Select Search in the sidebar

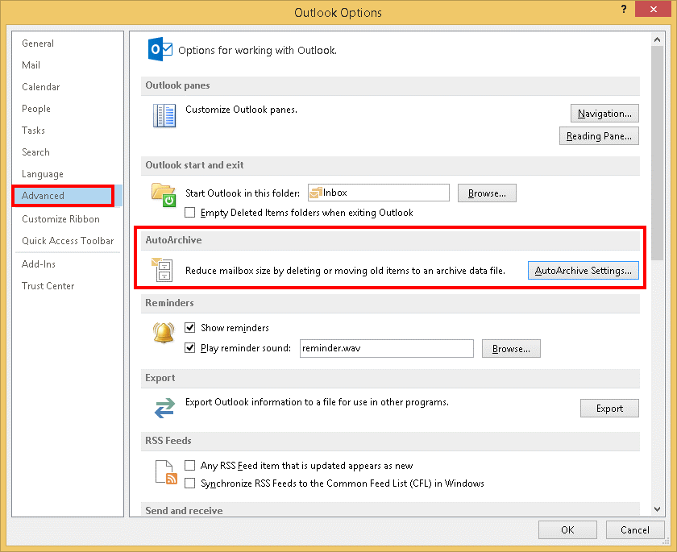tap(67, 152)
